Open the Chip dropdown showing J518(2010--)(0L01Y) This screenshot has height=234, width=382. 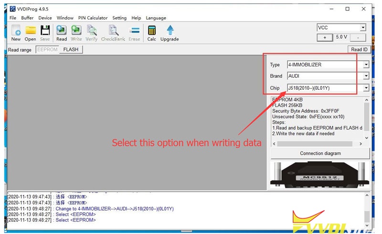click(x=366, y=88)
